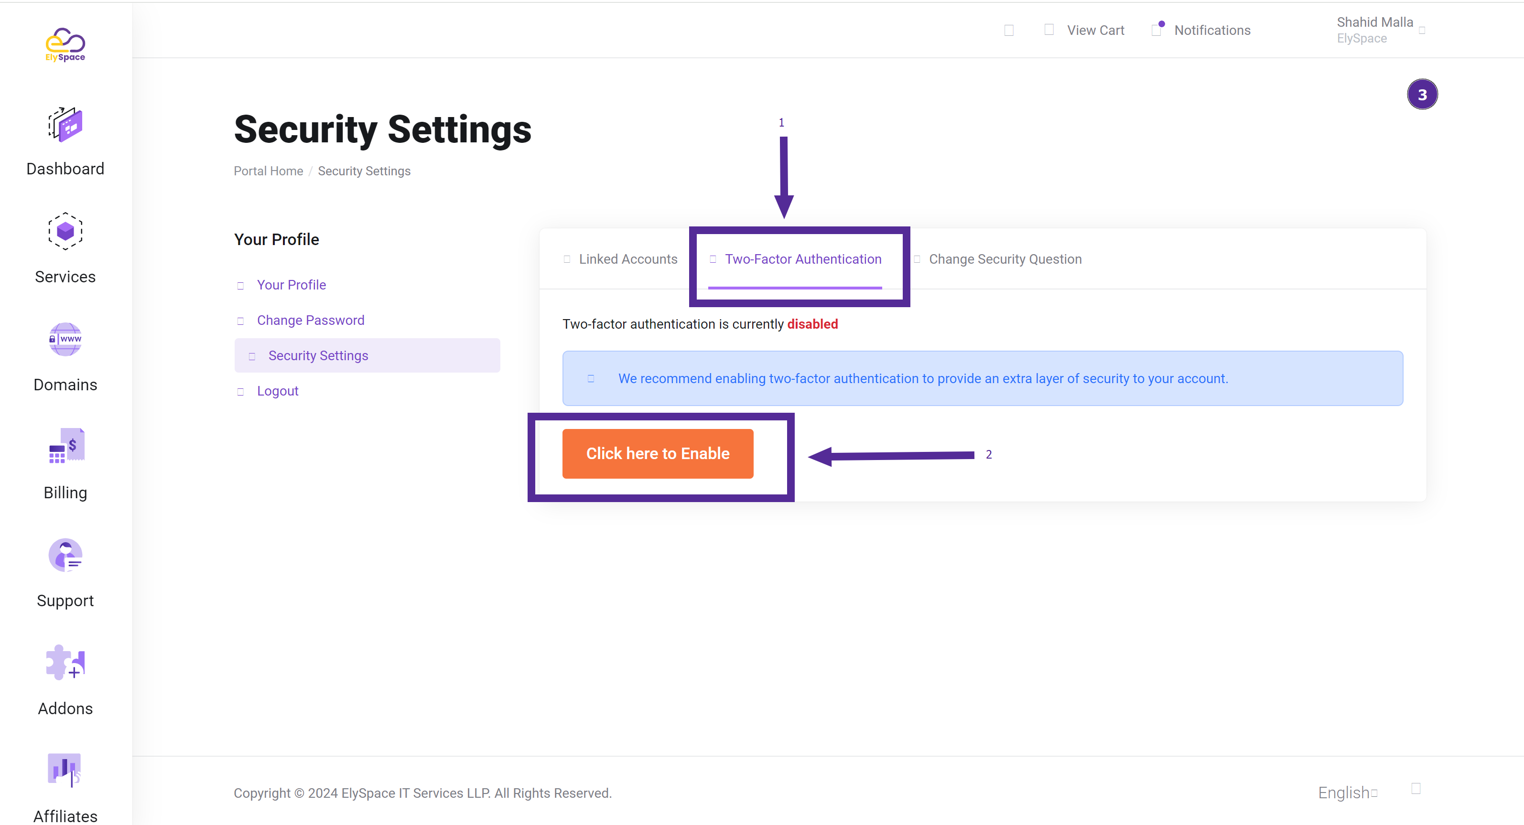Click the Notifications label
This screenshot has height=825, width=1524.
click(x=1212, y=30)
